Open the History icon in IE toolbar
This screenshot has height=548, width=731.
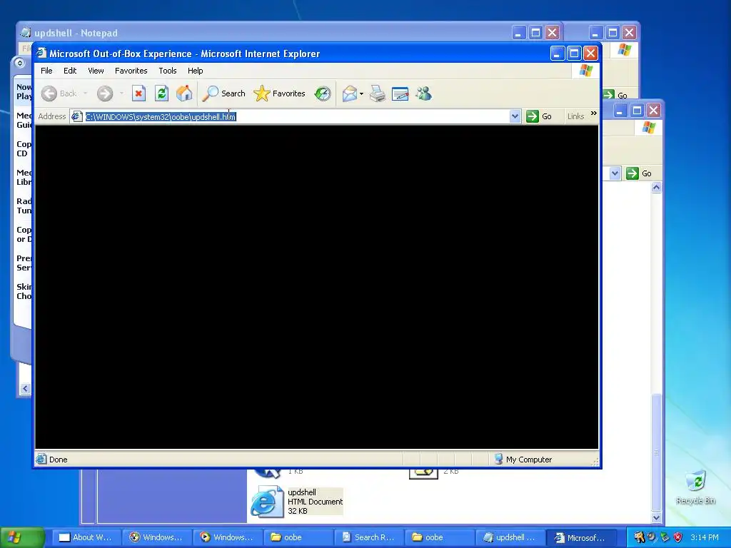[x=322, y=93]
